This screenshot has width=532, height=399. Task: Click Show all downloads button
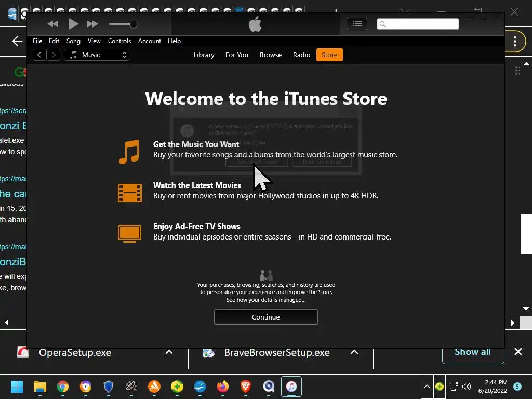click(x=473, y=352)
